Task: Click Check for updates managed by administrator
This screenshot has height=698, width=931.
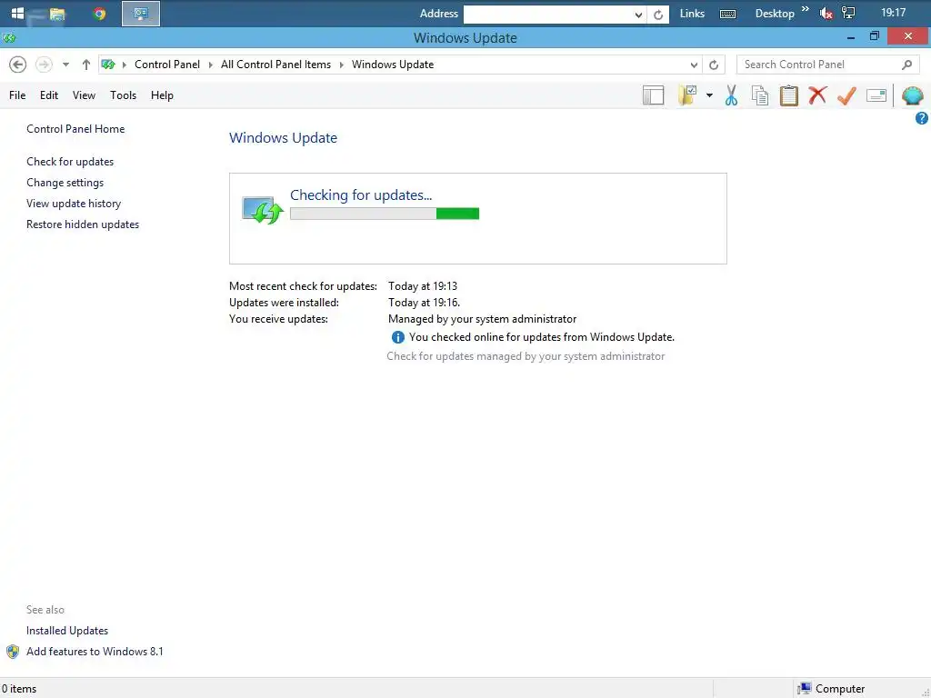Action: tap(526, 356)
